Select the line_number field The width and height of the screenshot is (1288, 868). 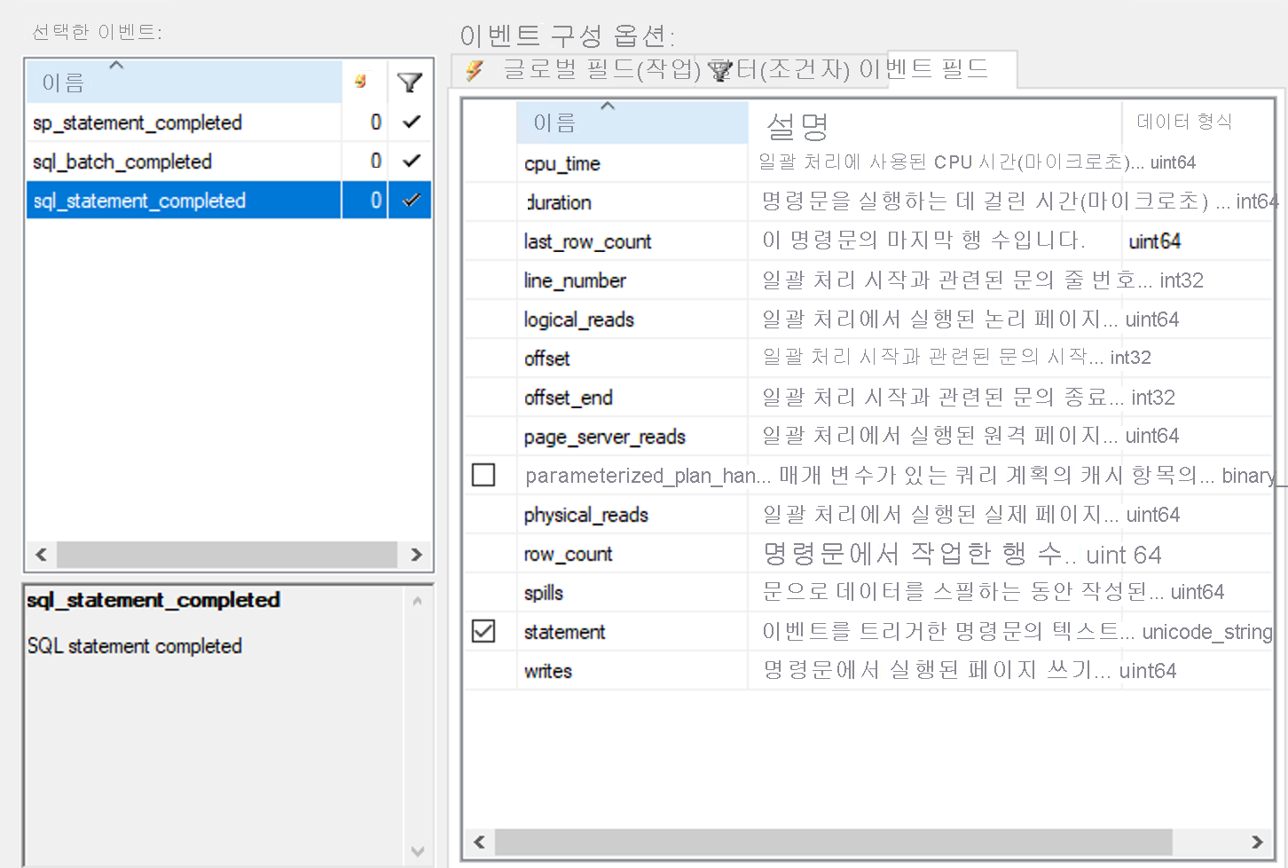pyautogui.click(x=575, y=280)
